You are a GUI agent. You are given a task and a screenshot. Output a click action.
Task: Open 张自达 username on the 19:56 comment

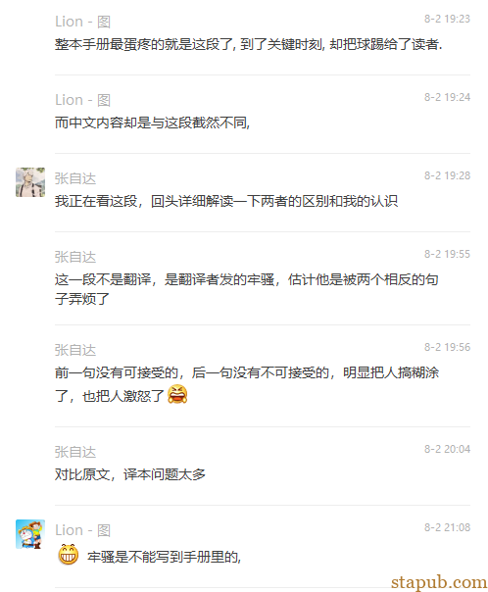click(75, 350)
